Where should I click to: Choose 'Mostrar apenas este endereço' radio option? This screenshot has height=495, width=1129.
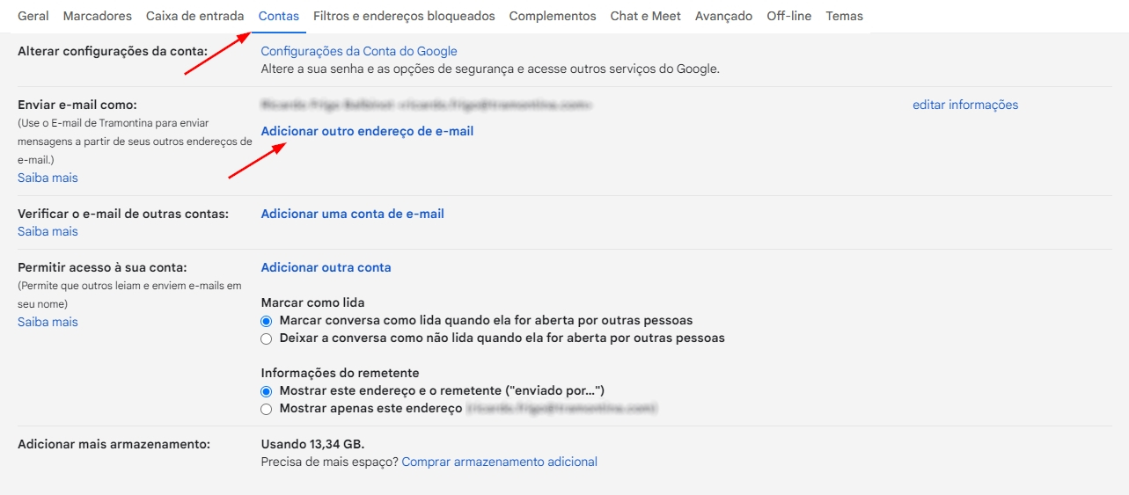[x=267, y=409]
